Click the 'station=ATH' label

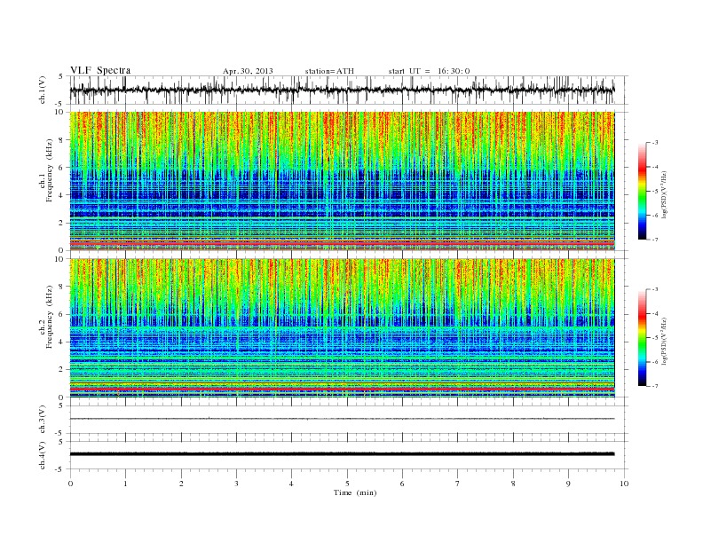point(329,71)
